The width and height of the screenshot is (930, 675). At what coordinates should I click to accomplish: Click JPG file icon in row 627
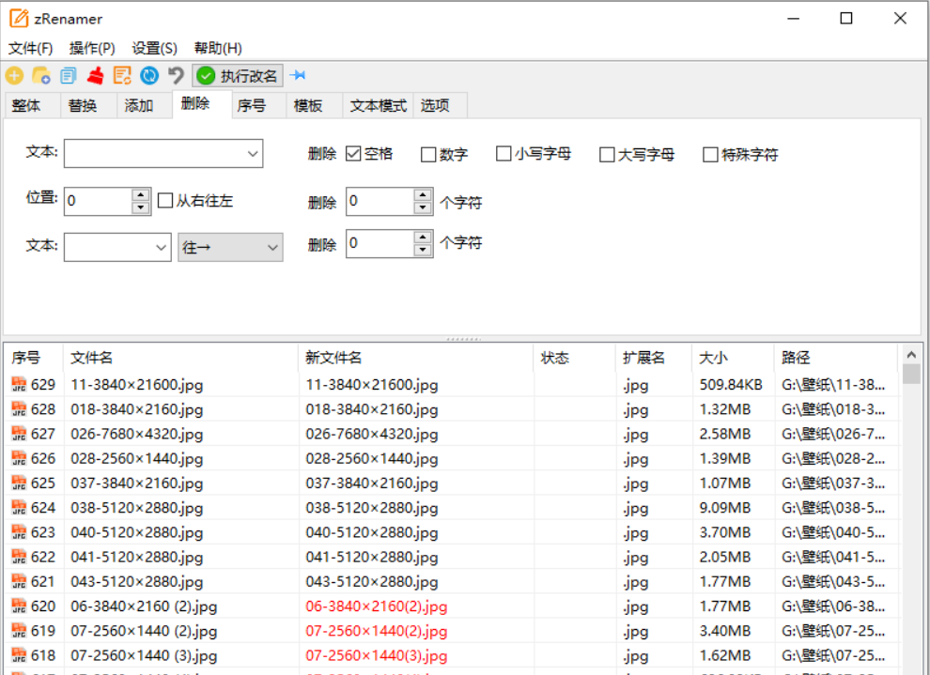point(19,434)
